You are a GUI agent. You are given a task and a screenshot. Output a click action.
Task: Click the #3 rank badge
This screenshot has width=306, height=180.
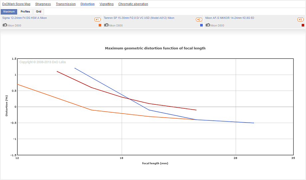click(300, 20)
